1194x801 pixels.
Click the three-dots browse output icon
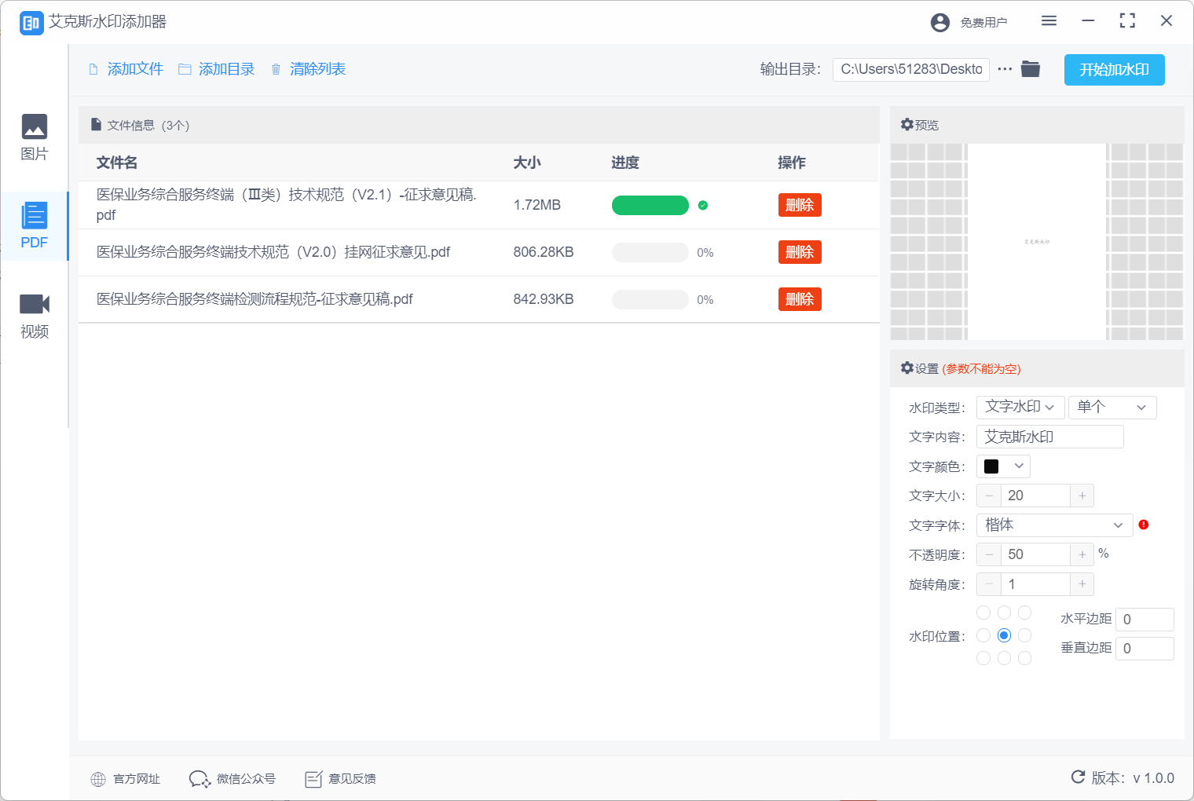[1005, 69]
